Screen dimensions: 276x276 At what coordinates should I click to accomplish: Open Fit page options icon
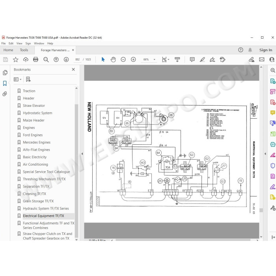(x=166, y=60)
